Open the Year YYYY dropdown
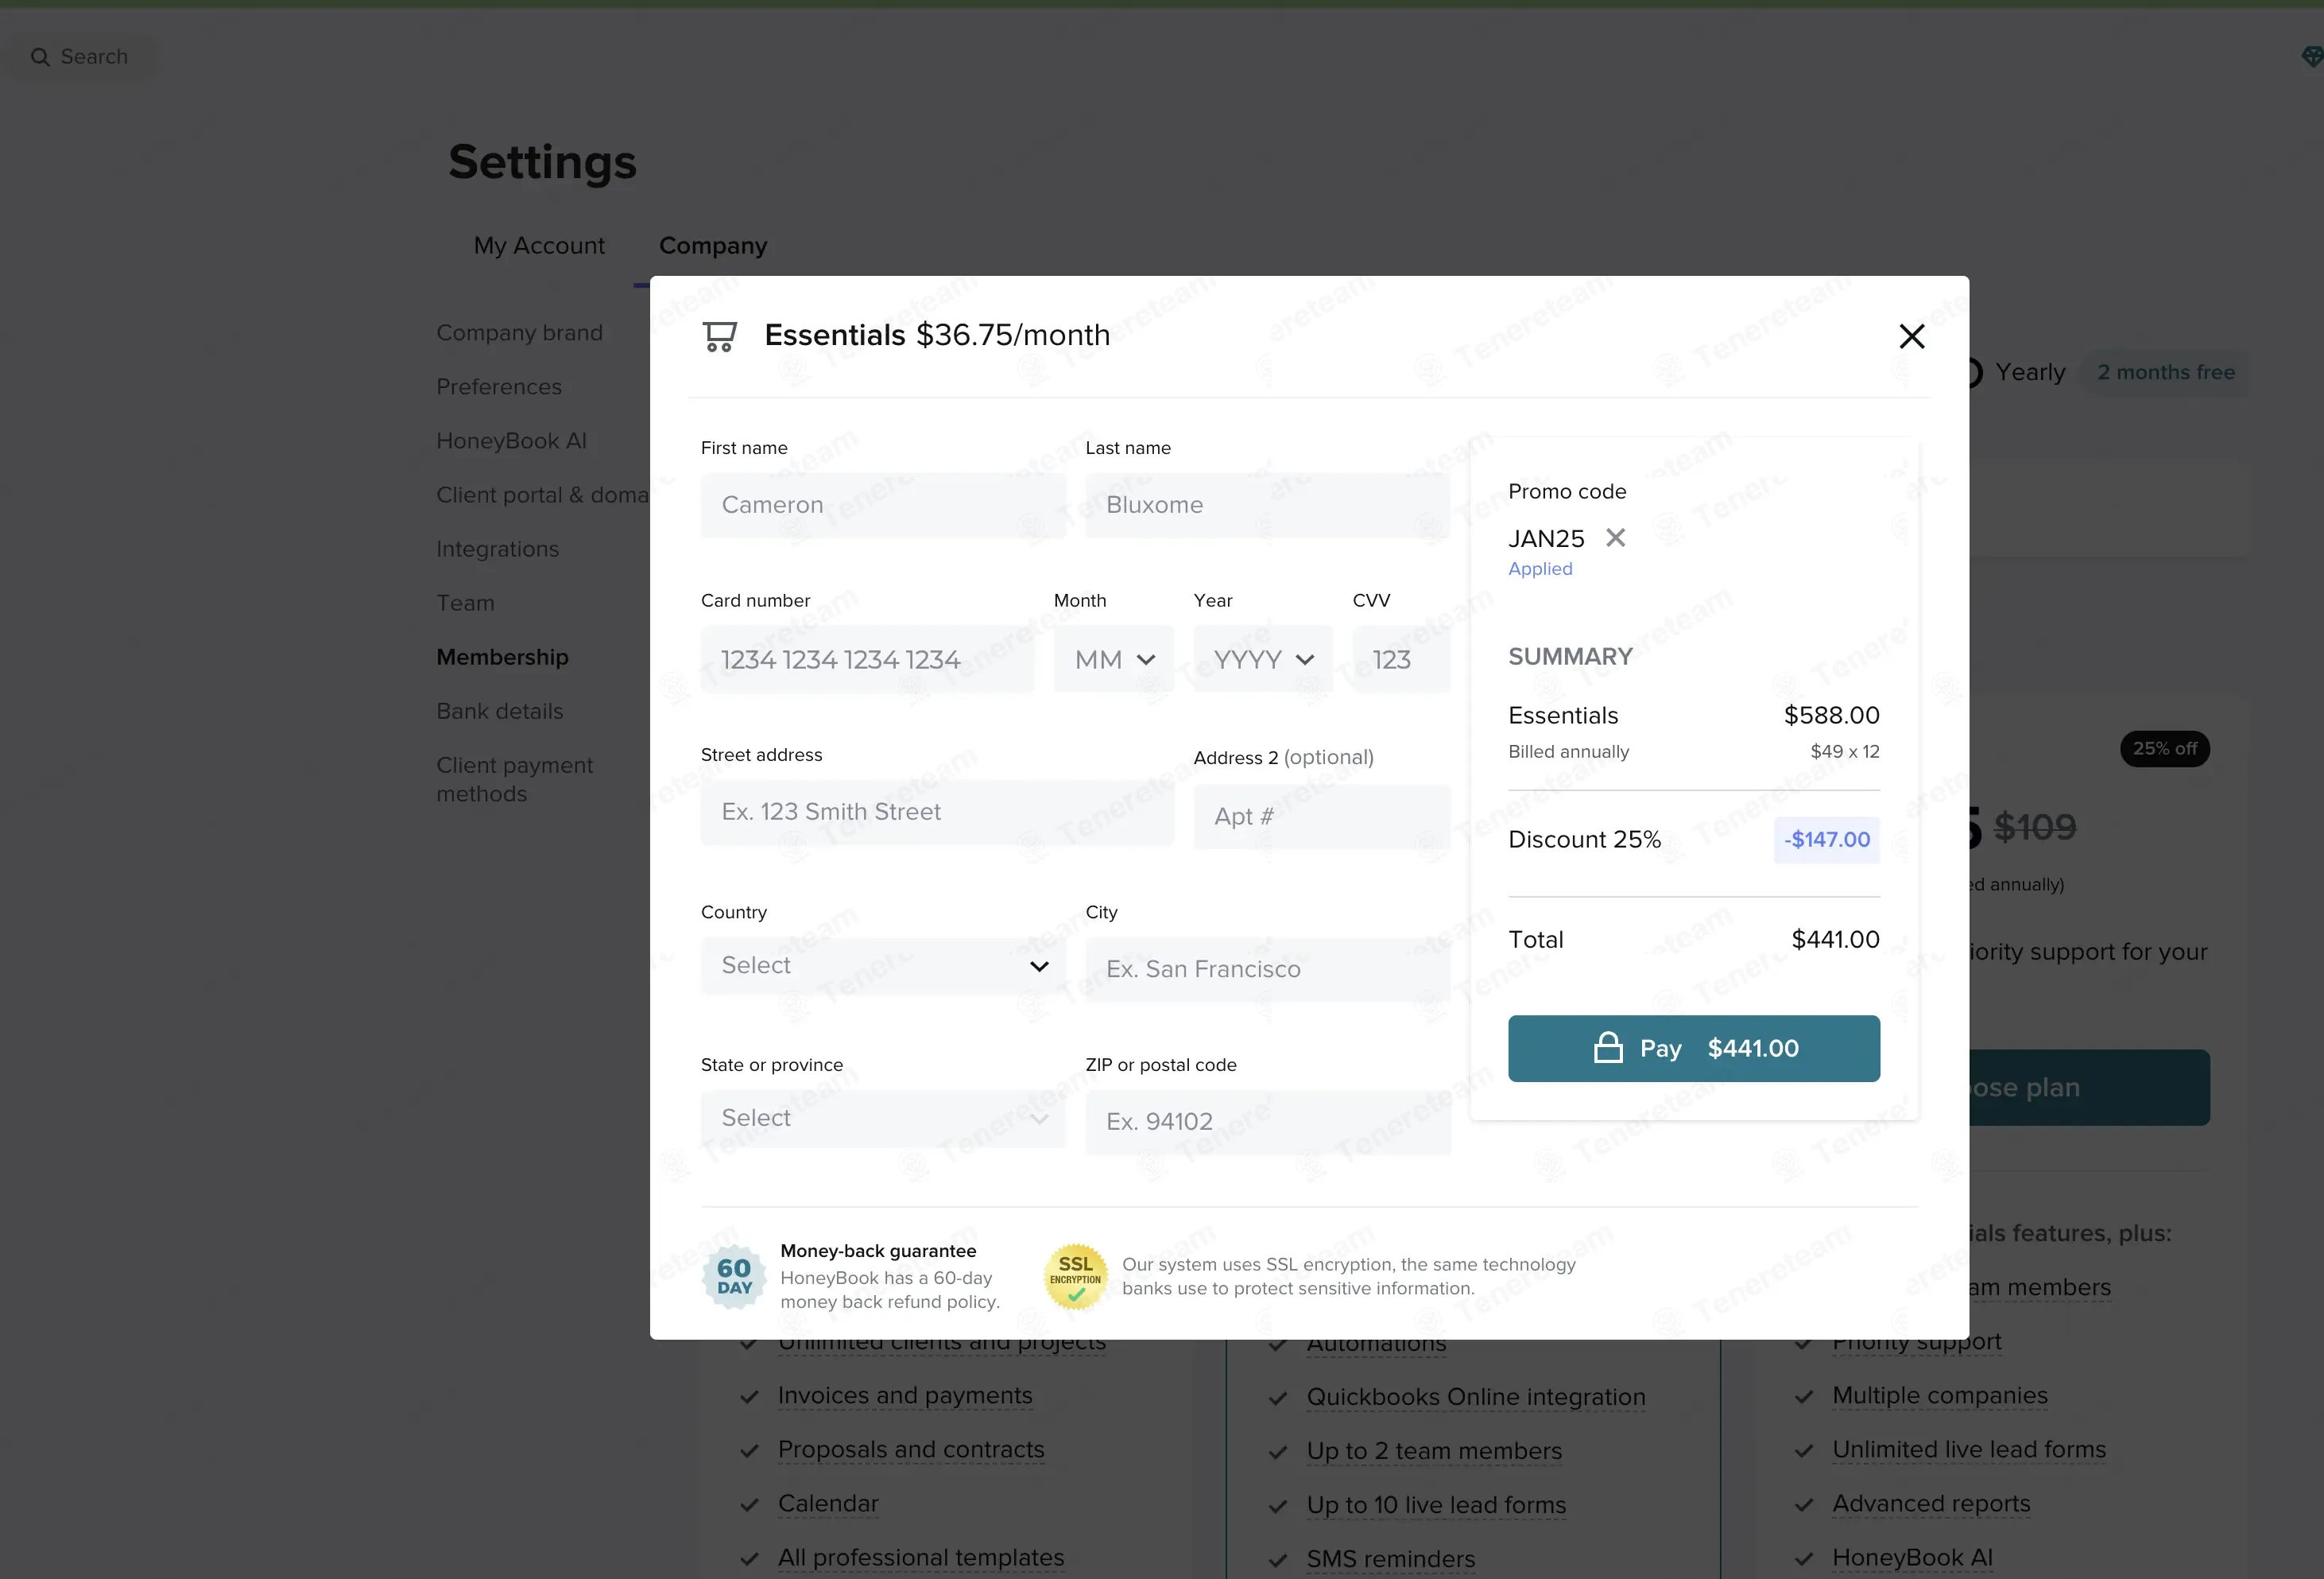Screen dimensions: 2324x1579 tap(1262, 659)
